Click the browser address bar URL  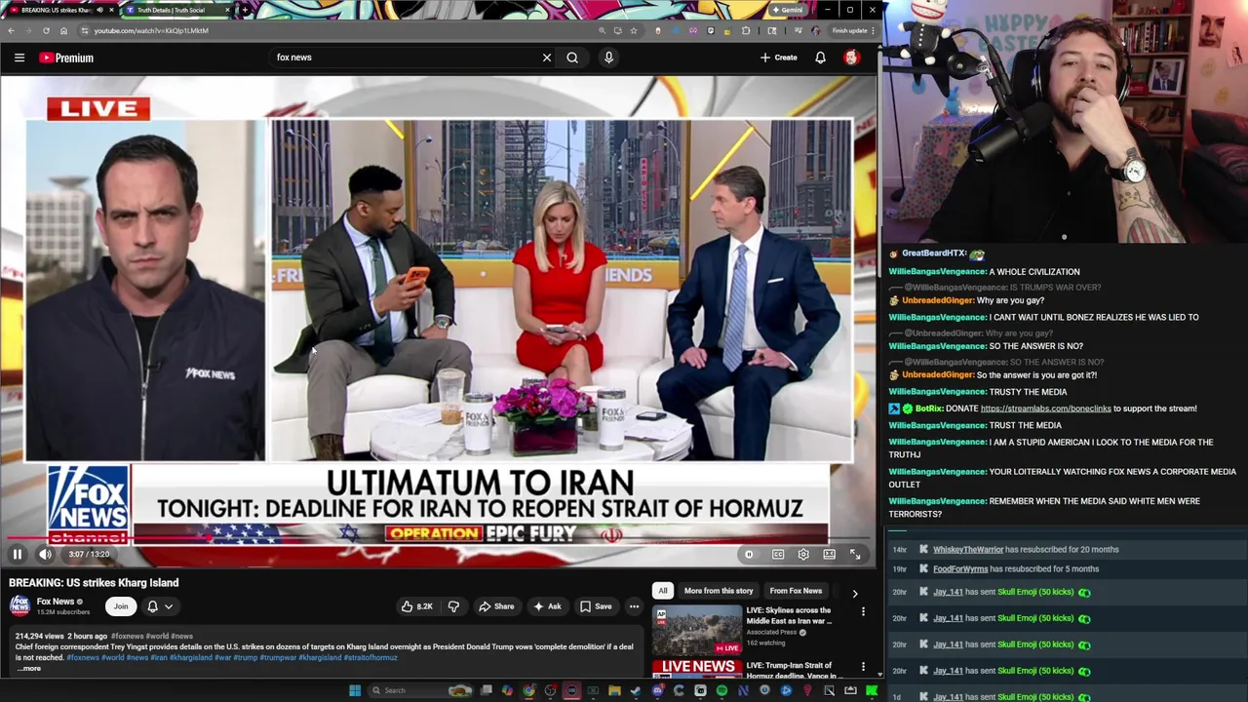pyautogui.click(x=151, y=30)
